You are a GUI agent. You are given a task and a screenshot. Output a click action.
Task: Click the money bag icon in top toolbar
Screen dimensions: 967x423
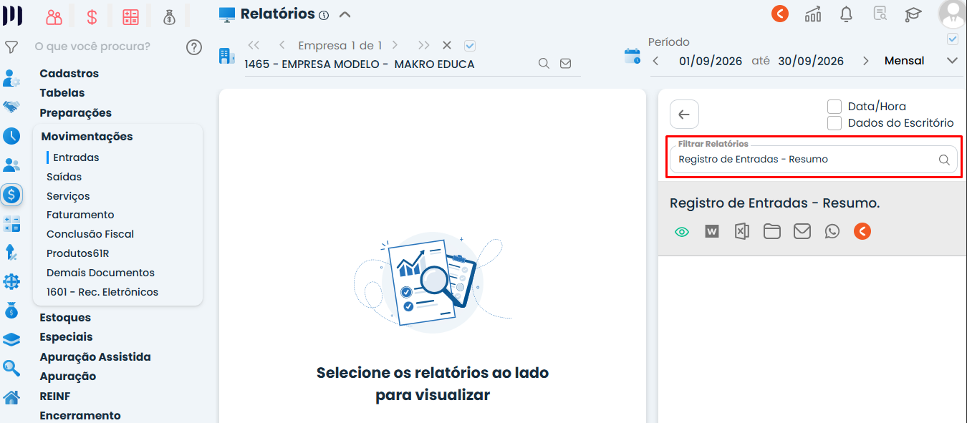pos(169,16)
